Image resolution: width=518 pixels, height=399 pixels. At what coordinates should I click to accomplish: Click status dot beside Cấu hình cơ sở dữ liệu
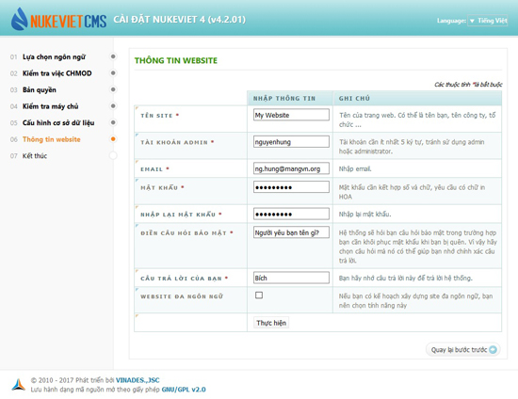113,122
